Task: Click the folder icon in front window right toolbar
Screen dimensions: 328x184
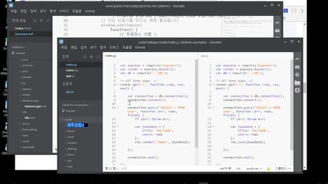Action: click(297, 83)
